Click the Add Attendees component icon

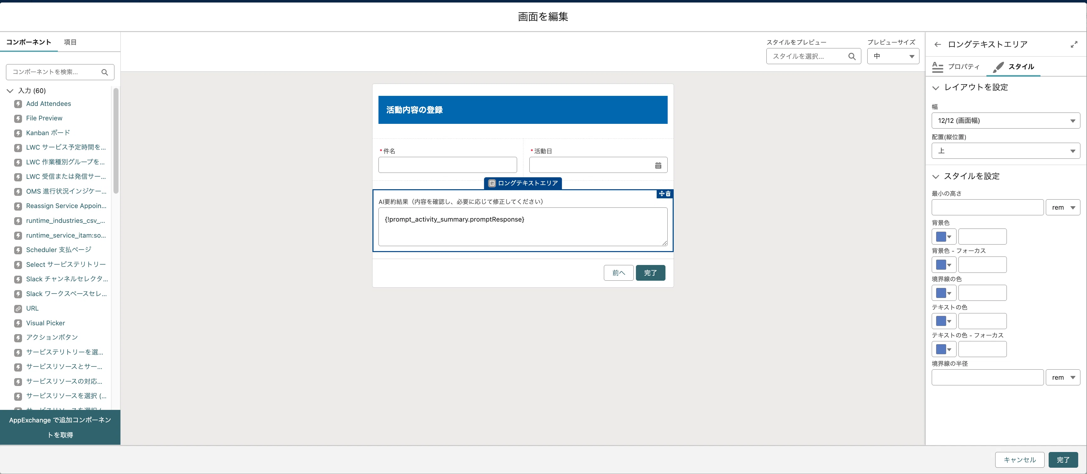pos(18,104)
